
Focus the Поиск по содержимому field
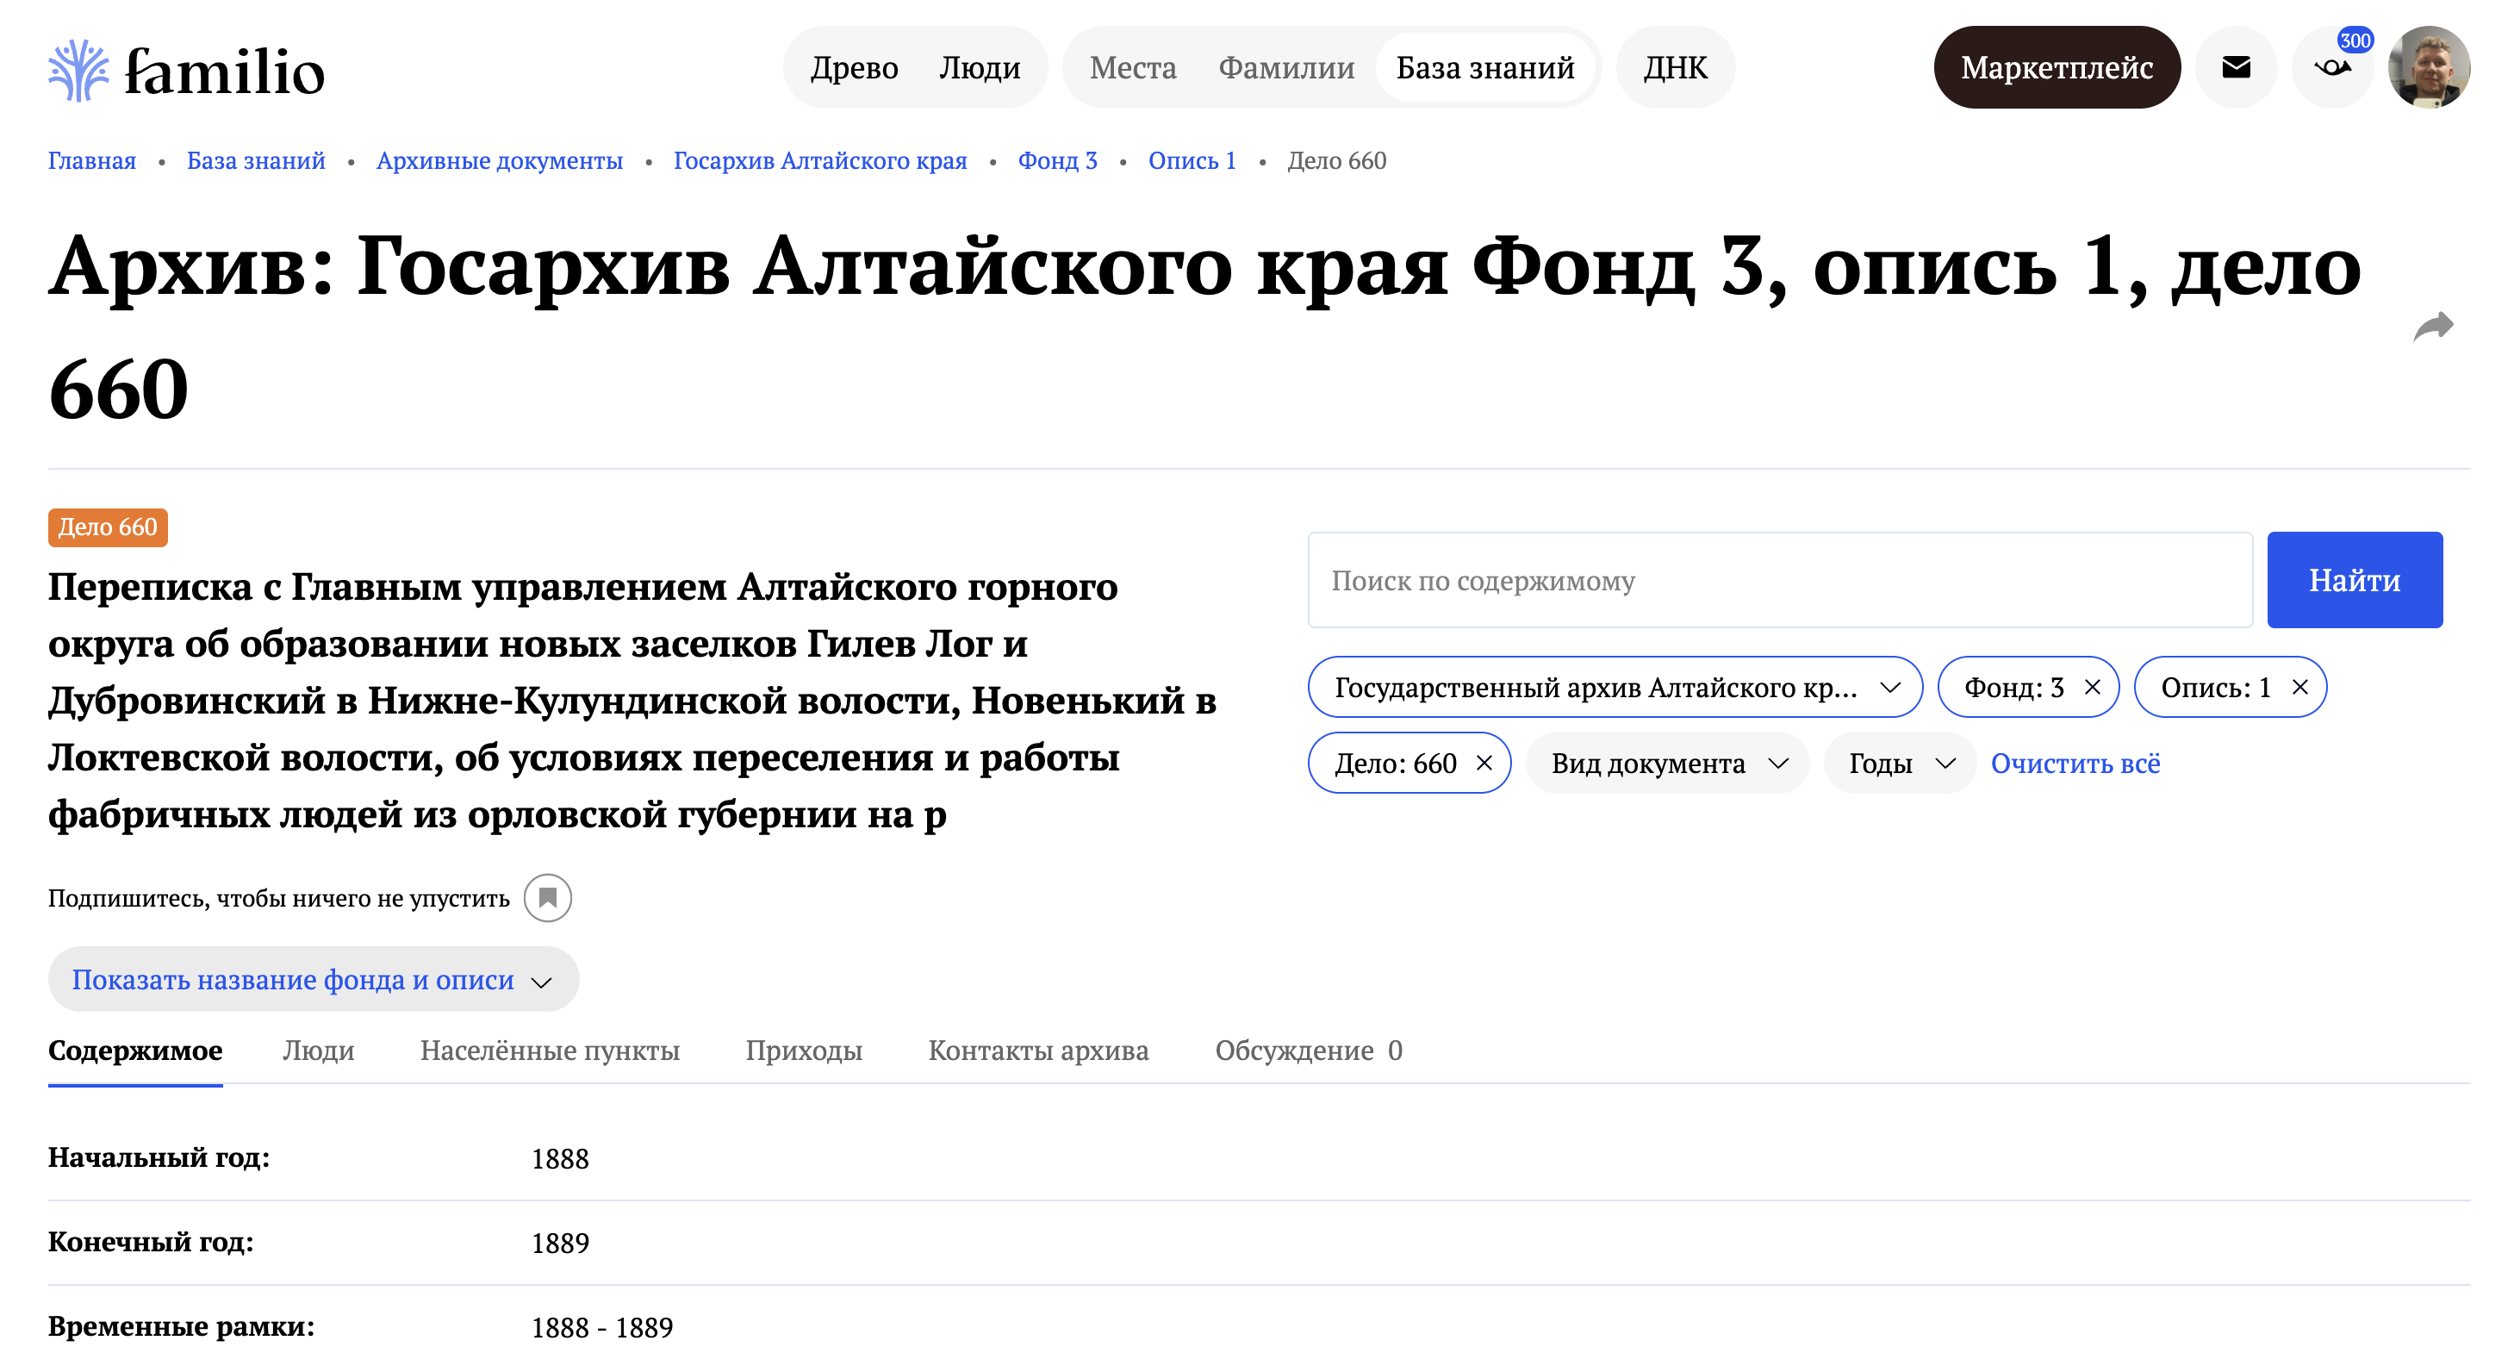1779,580
